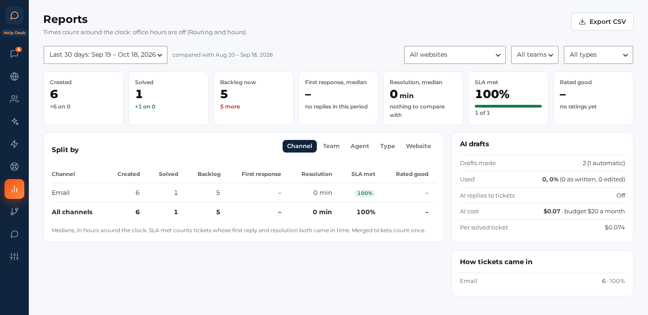The height and width of the screenshot is (315, 648).
Task: Open the lightning bolt automations icon
Action: tap(14, 144)
